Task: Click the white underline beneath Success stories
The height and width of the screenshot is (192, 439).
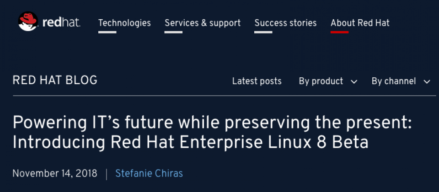Action: [x=263, y=32]
